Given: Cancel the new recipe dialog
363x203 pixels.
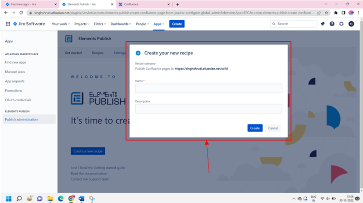Looking at the screenshot, I should [273, 128].
